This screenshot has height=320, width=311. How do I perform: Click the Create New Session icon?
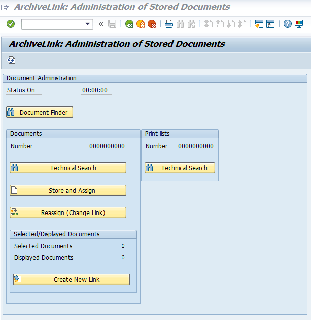coord(259,24)
